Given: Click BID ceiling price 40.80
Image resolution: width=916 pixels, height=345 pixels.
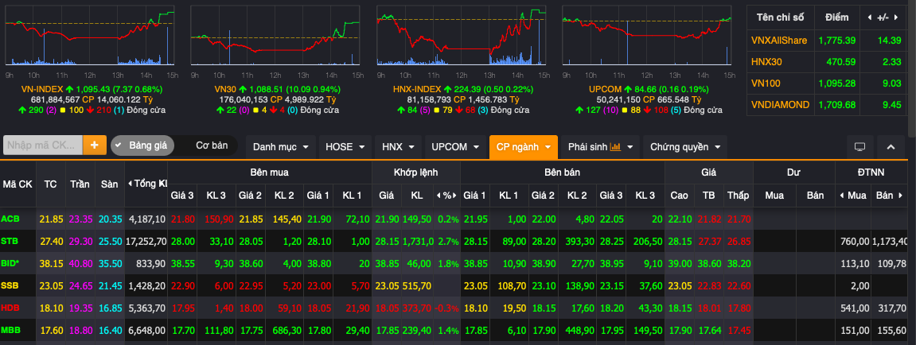Looking at the screenshot, I should [x=80, y=262].
